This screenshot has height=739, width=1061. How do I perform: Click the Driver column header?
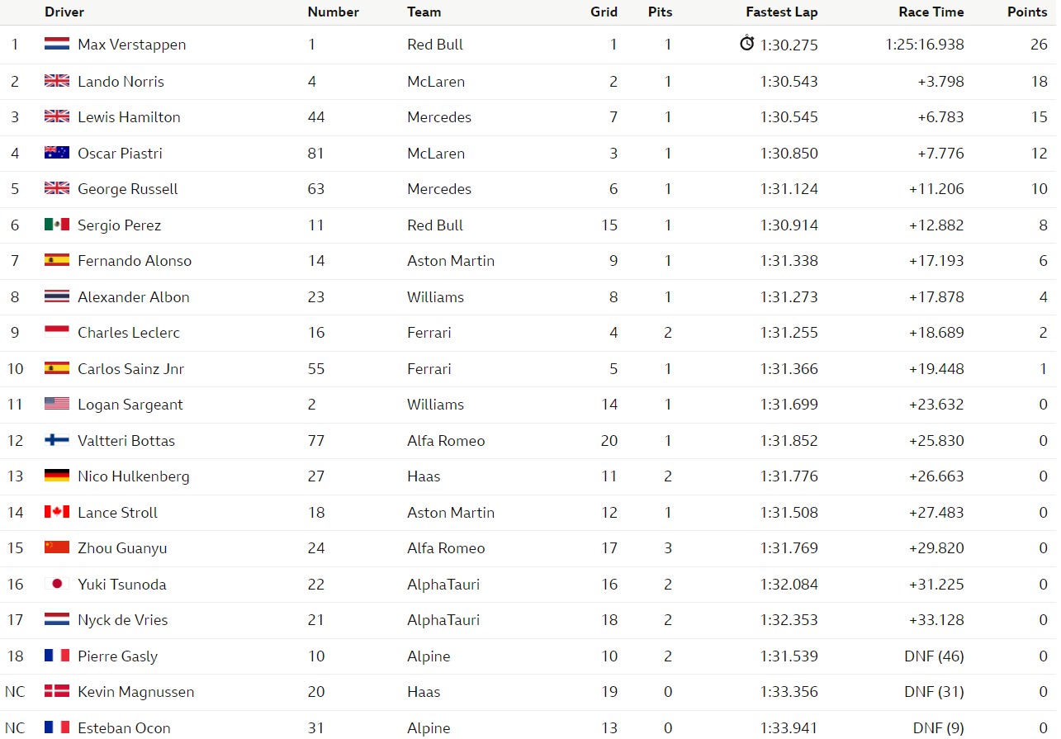tap(64, 12)
